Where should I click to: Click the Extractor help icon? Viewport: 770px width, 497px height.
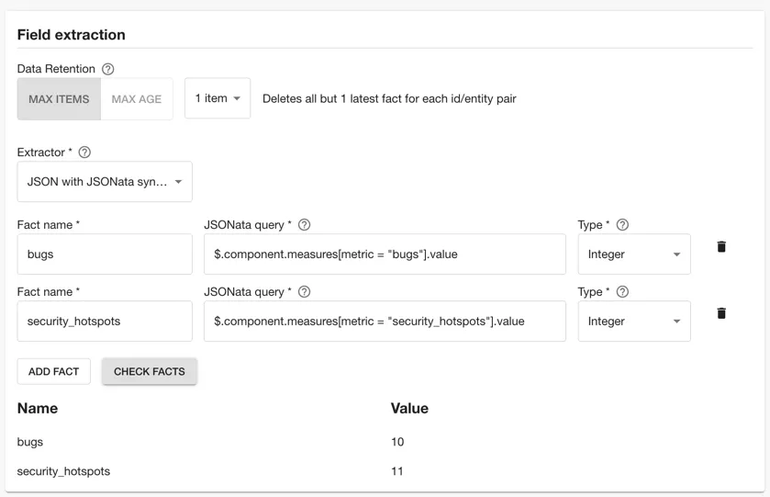point(85,152)
